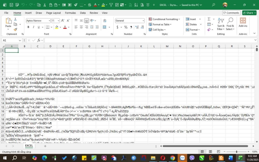Click the Cut scissors icon
Image resolution: width=259 pixels, height=162 pixels.
(x=16, y=20)
